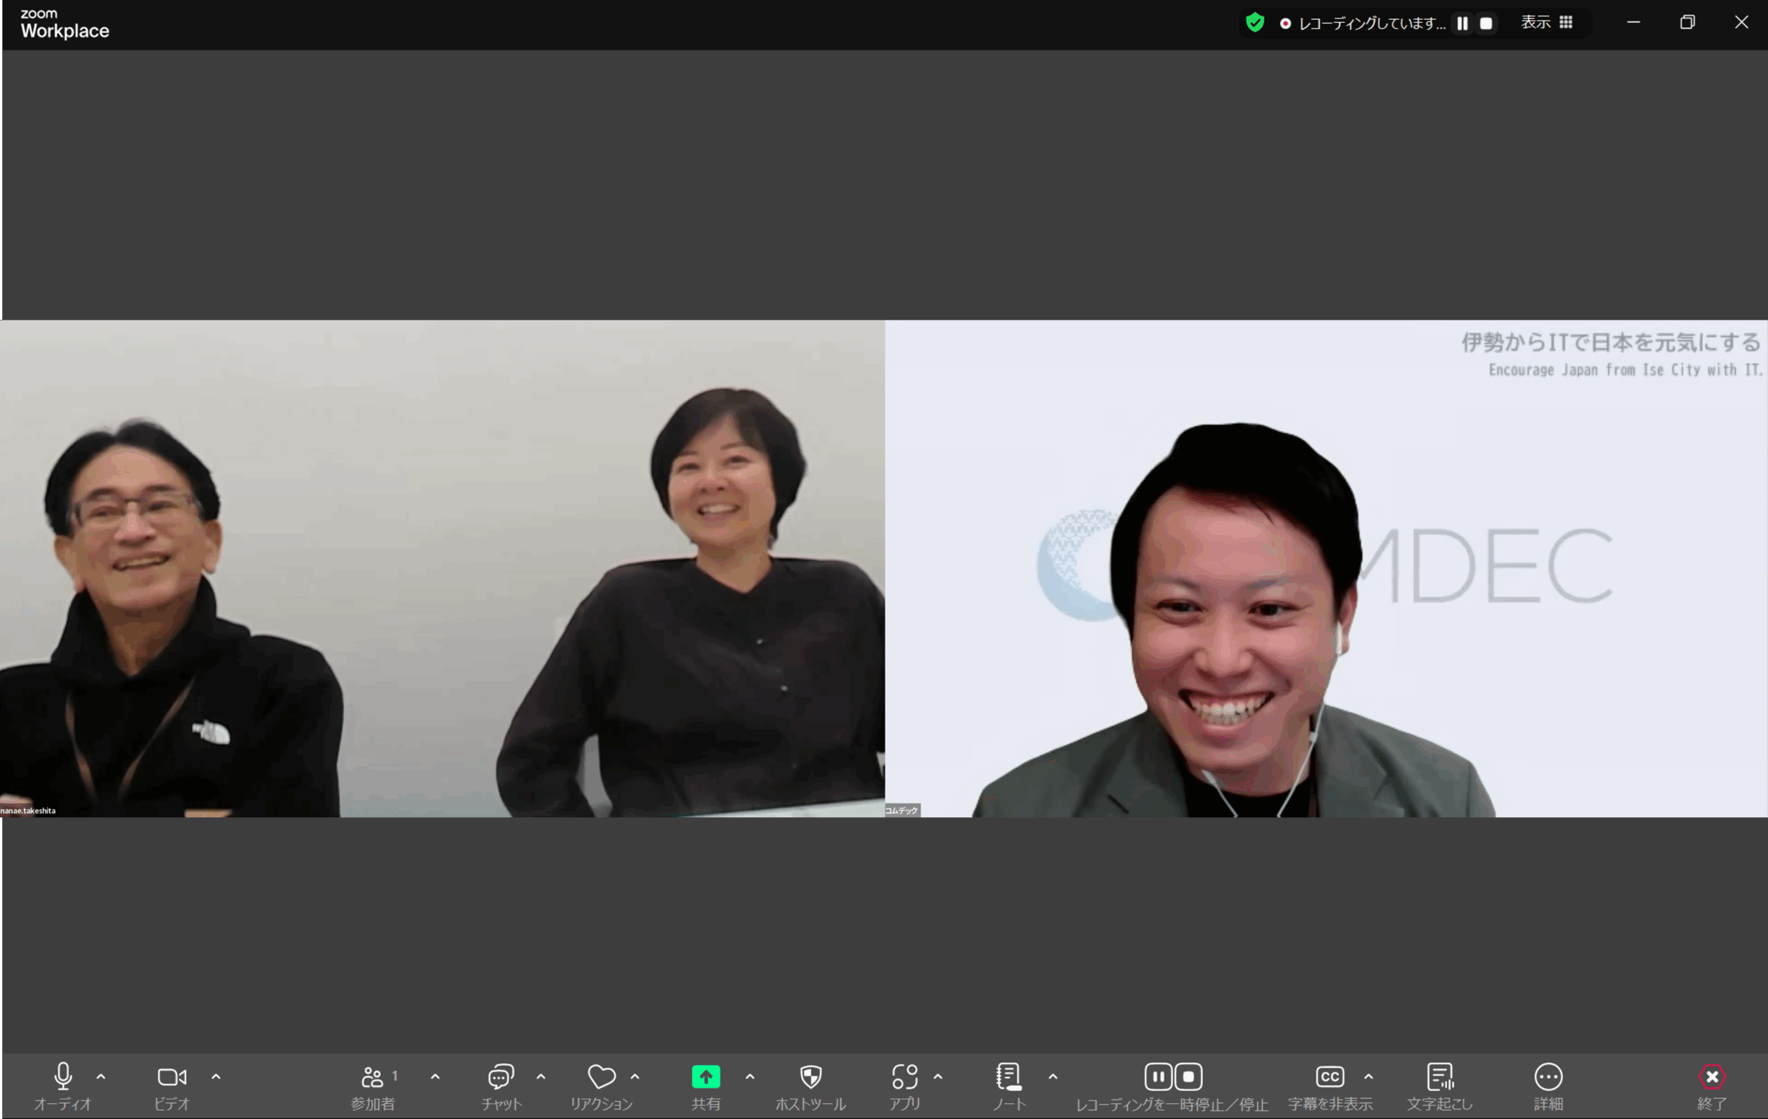Open the View (表示) layout menu
Image resolution: width=1768 pixels, height=1119 pixels.
pyautogui.click(x=1546, y=23)
